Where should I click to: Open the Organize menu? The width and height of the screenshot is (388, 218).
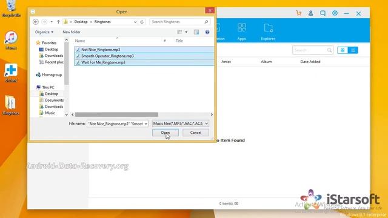(x=44, y=32)
